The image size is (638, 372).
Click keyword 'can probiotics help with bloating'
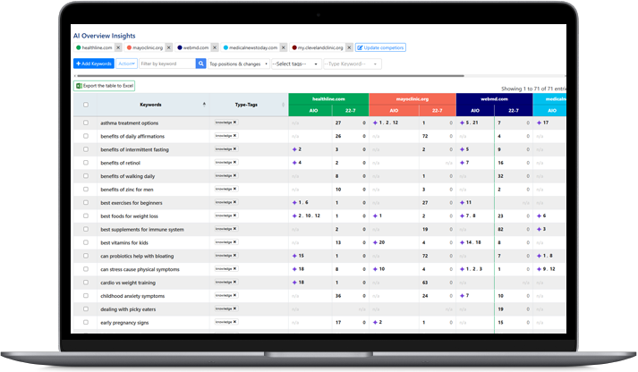pyautogui.click(x=137, y=256)
